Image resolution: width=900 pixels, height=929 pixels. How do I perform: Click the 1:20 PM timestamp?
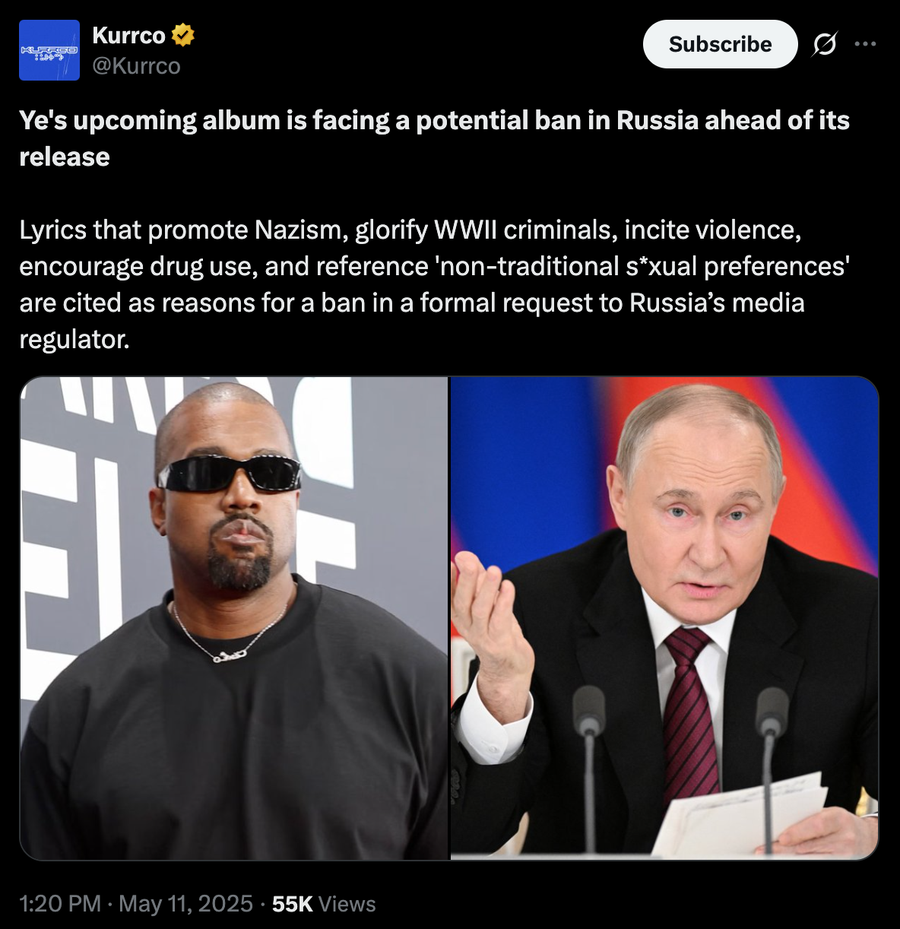(60, 903)
